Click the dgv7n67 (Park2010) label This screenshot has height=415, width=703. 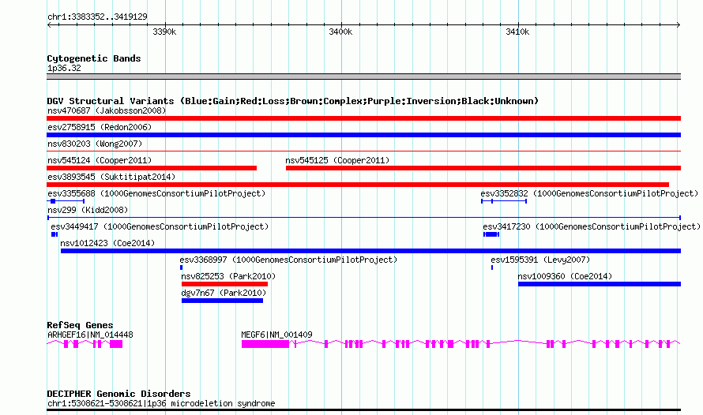click(224, 293)
